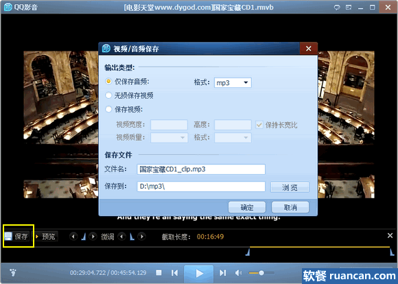Close the 视频/音频保存 dialog
The image size is (398, 284).
[308, 49]
